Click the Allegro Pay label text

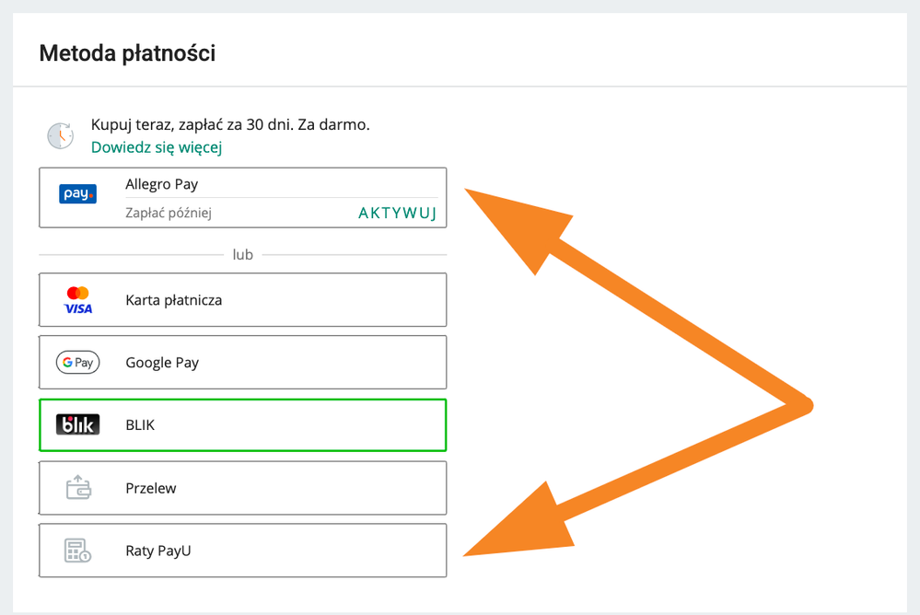[x=162, y=184]
